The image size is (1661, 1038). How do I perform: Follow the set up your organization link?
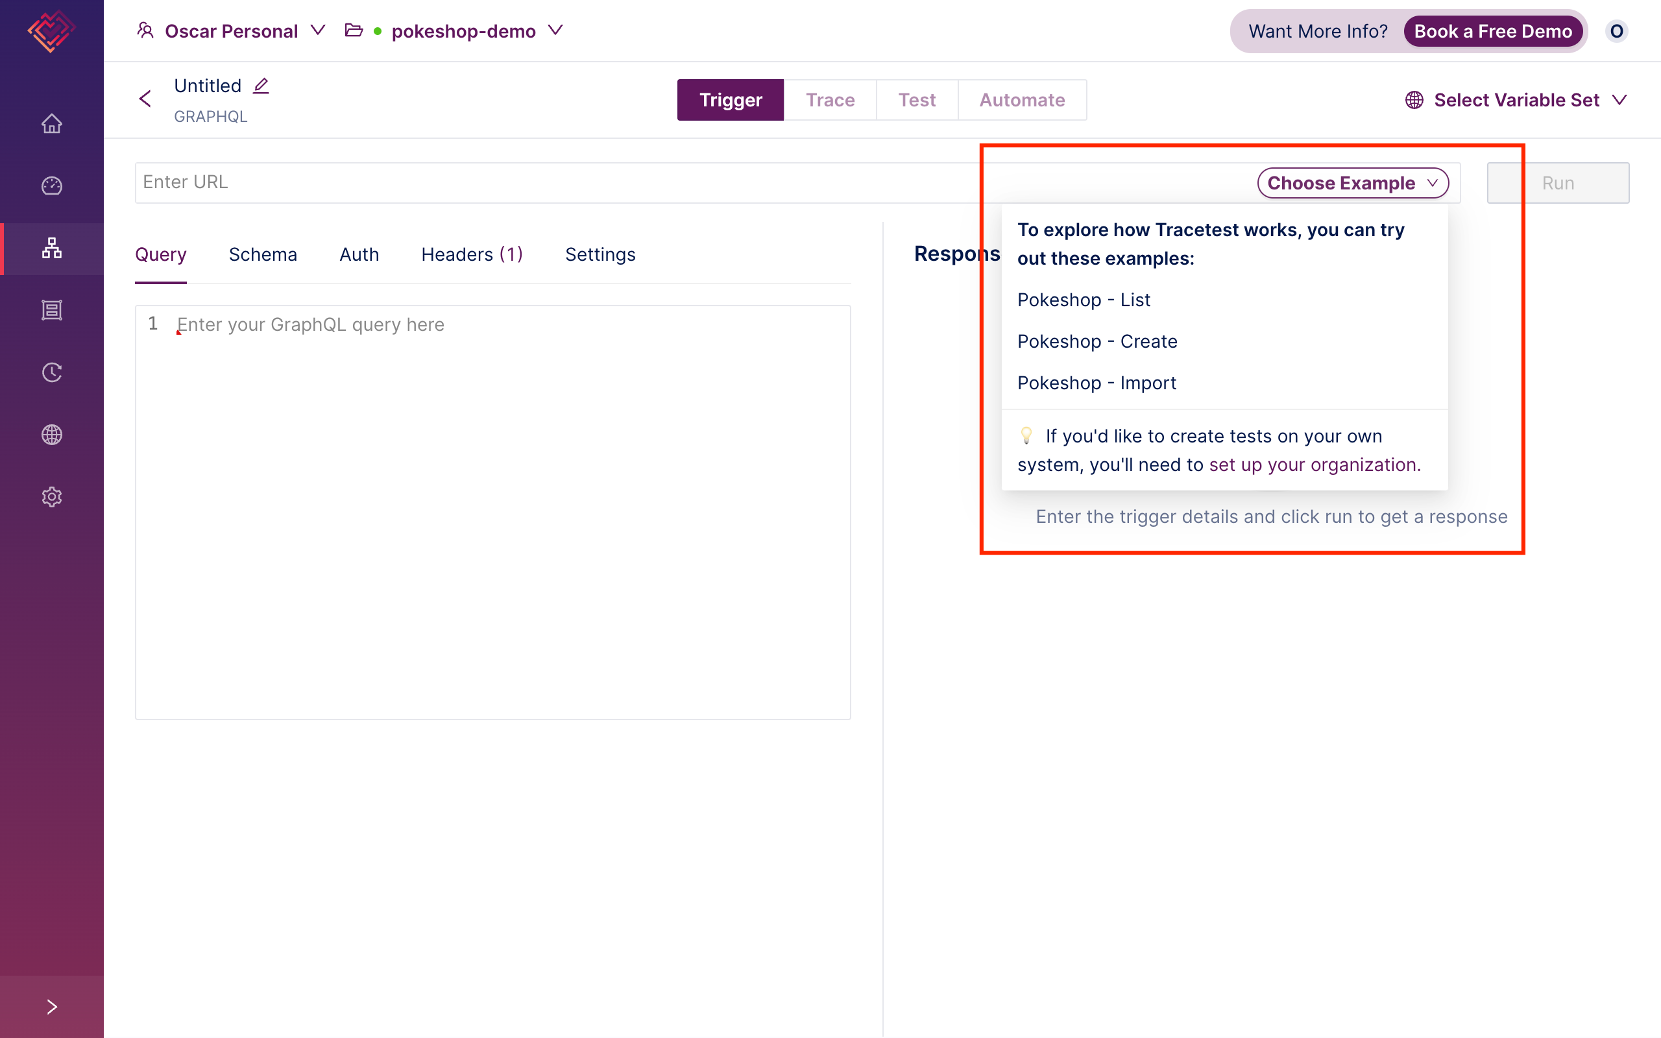(1315, 465)
